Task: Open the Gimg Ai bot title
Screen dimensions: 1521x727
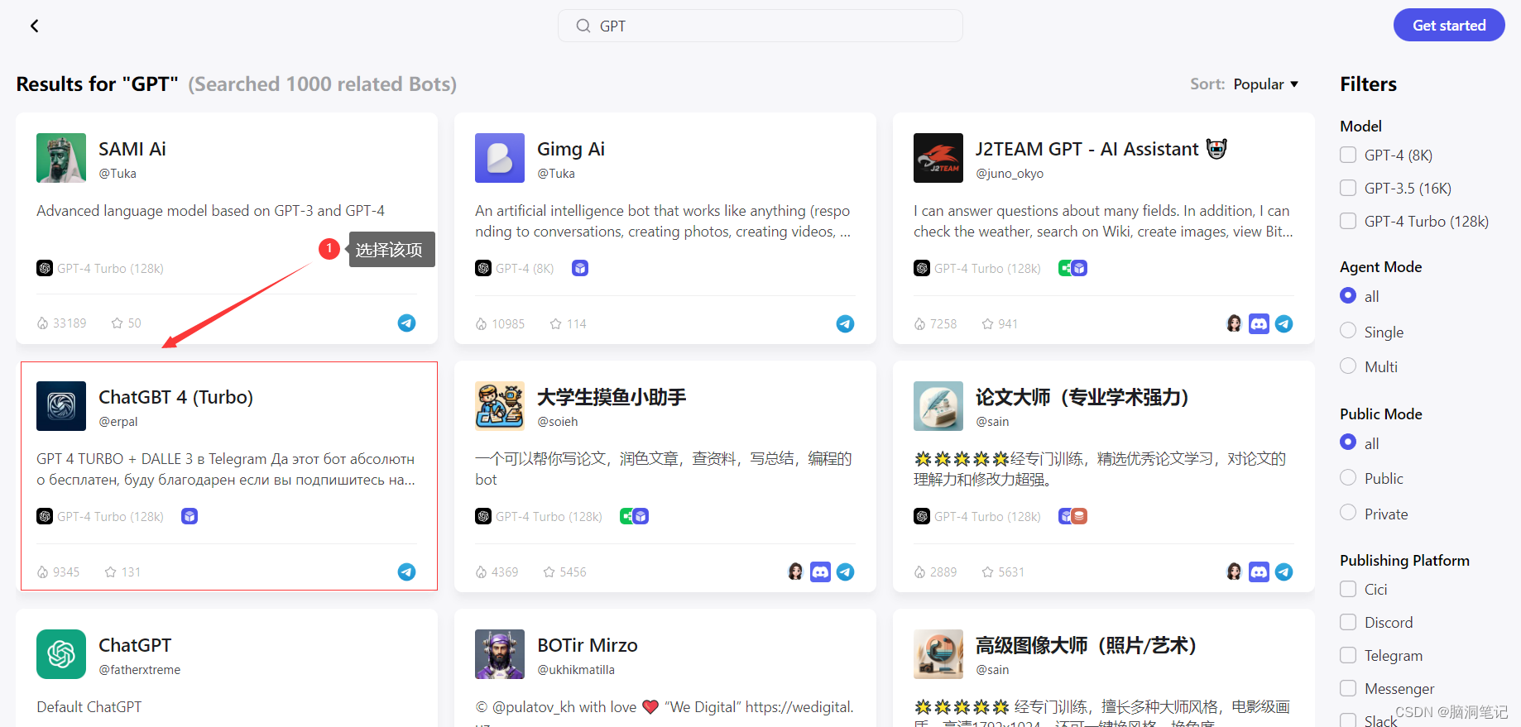Action: coord(571,149)
